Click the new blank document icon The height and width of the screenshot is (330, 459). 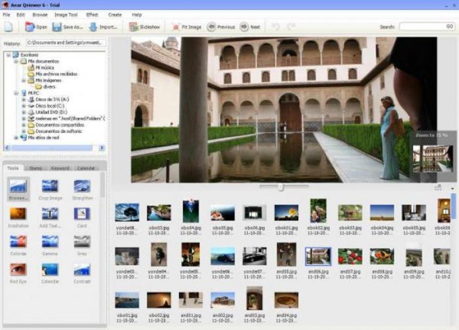point(9,27)
